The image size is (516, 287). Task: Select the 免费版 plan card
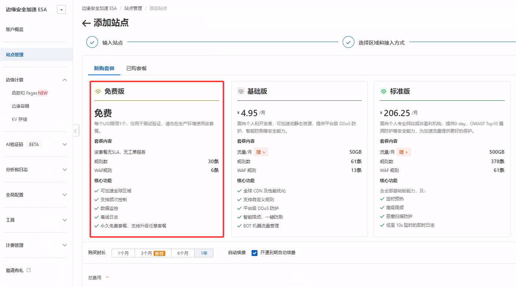(x=157, y=159)
